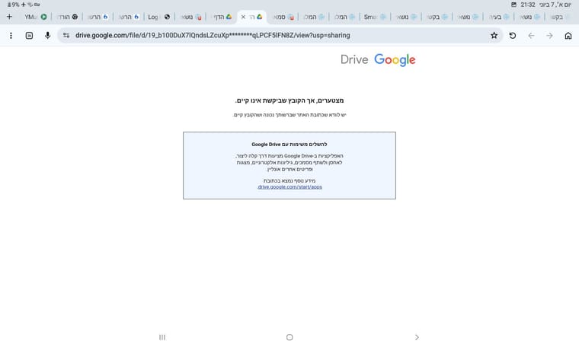Select the text מידע נוסף נמצא בכתובת

289,180
